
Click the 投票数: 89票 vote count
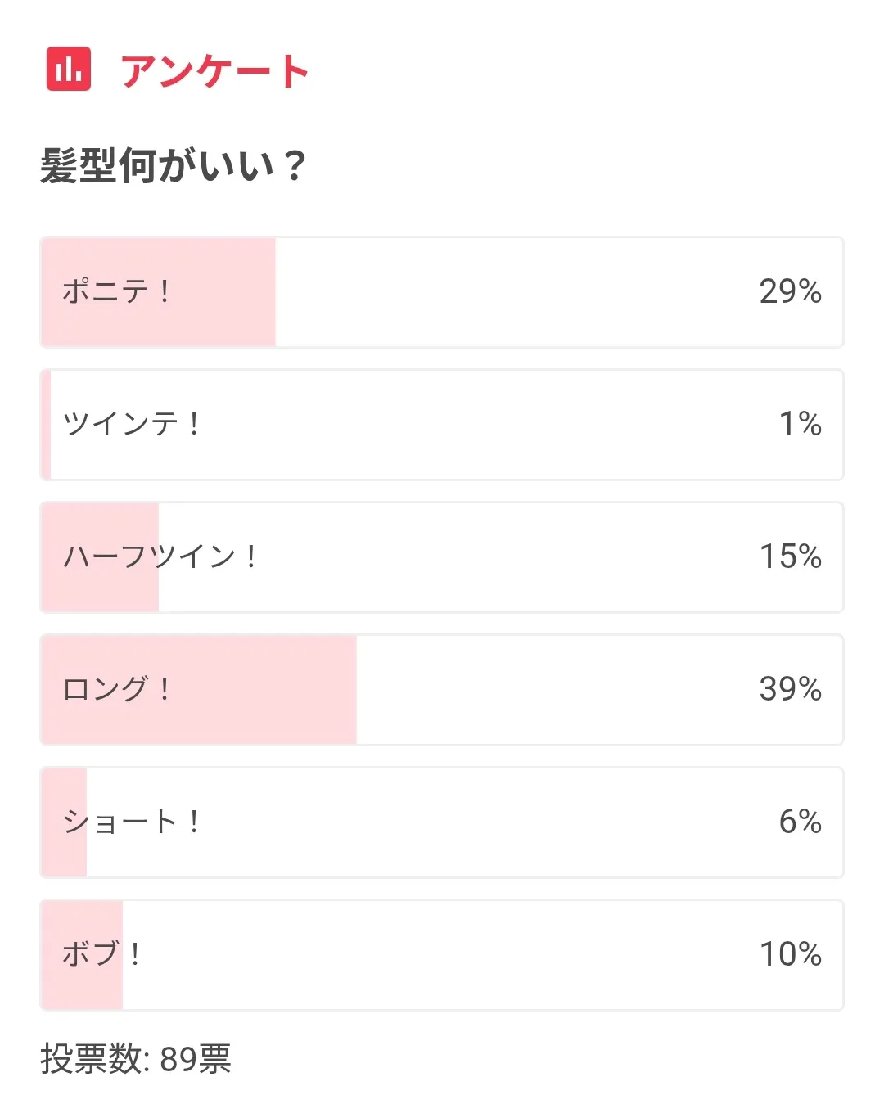(136, 1059)
